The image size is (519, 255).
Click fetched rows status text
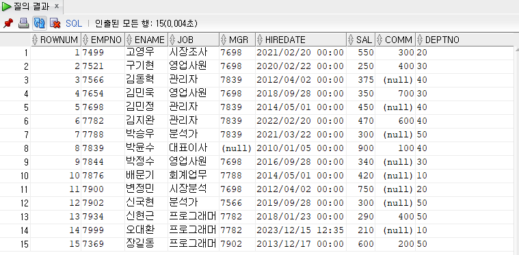point(146,23)
